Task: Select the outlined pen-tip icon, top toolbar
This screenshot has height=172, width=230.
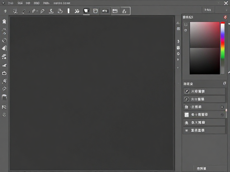Action: (42, 11)
